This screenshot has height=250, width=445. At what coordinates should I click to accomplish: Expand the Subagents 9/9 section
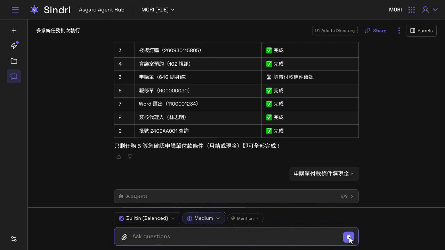(x=236, y=196)
